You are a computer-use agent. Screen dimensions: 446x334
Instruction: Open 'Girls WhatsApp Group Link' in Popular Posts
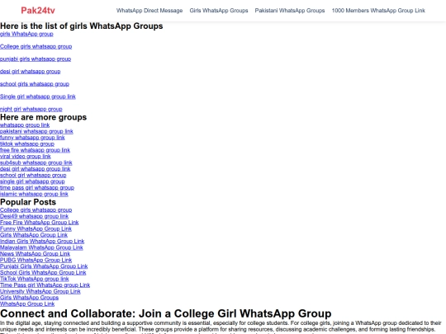(x=34, y=235)
